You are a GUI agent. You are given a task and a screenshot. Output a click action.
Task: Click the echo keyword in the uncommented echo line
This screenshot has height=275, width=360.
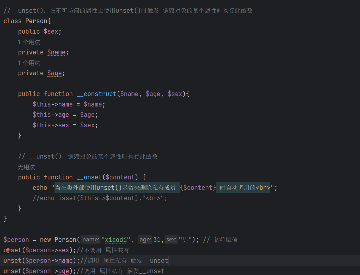(x=40, y=188)
